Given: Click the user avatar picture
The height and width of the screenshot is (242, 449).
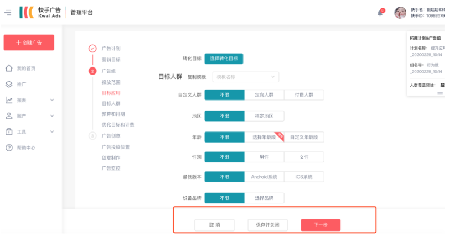Looking at the screenshot, I should pos(400,13).
